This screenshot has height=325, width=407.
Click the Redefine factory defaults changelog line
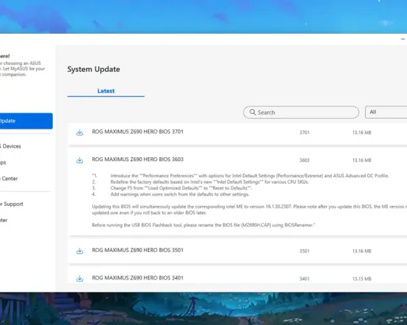click(x=200, y=182)
